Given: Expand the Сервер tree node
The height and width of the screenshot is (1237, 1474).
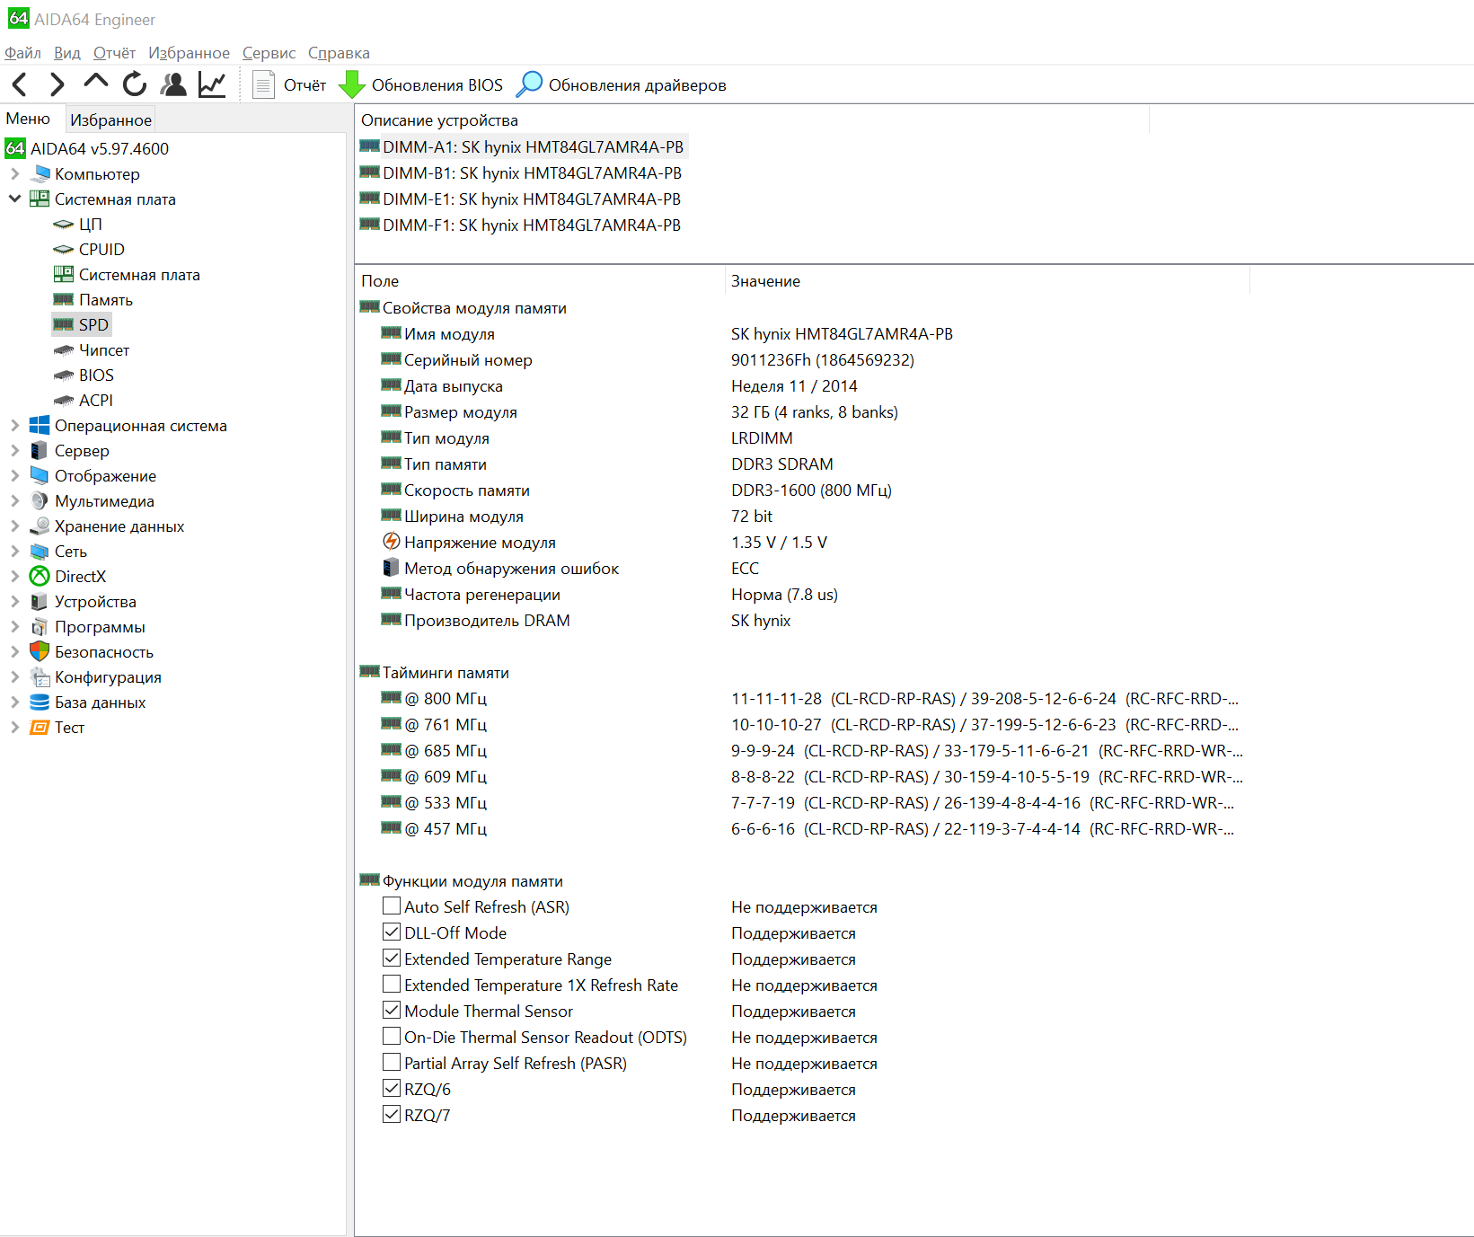Looking at the screenshot, I should pyautogui.click(x=14, y=451).
